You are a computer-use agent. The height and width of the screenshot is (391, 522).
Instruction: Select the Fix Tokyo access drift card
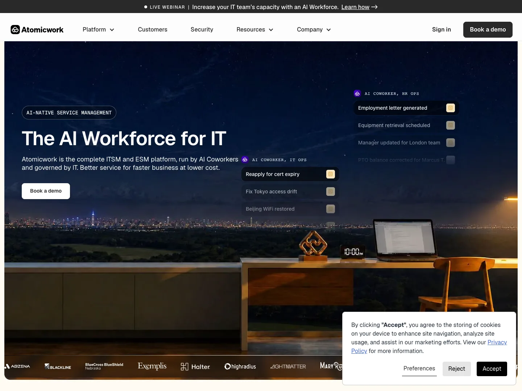click(x=290, y=192)
